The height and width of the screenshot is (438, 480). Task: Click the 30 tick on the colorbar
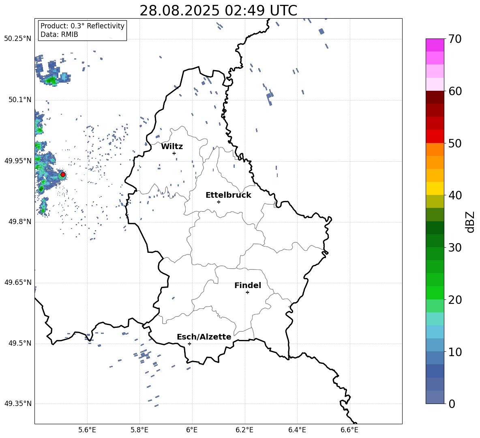455,248
